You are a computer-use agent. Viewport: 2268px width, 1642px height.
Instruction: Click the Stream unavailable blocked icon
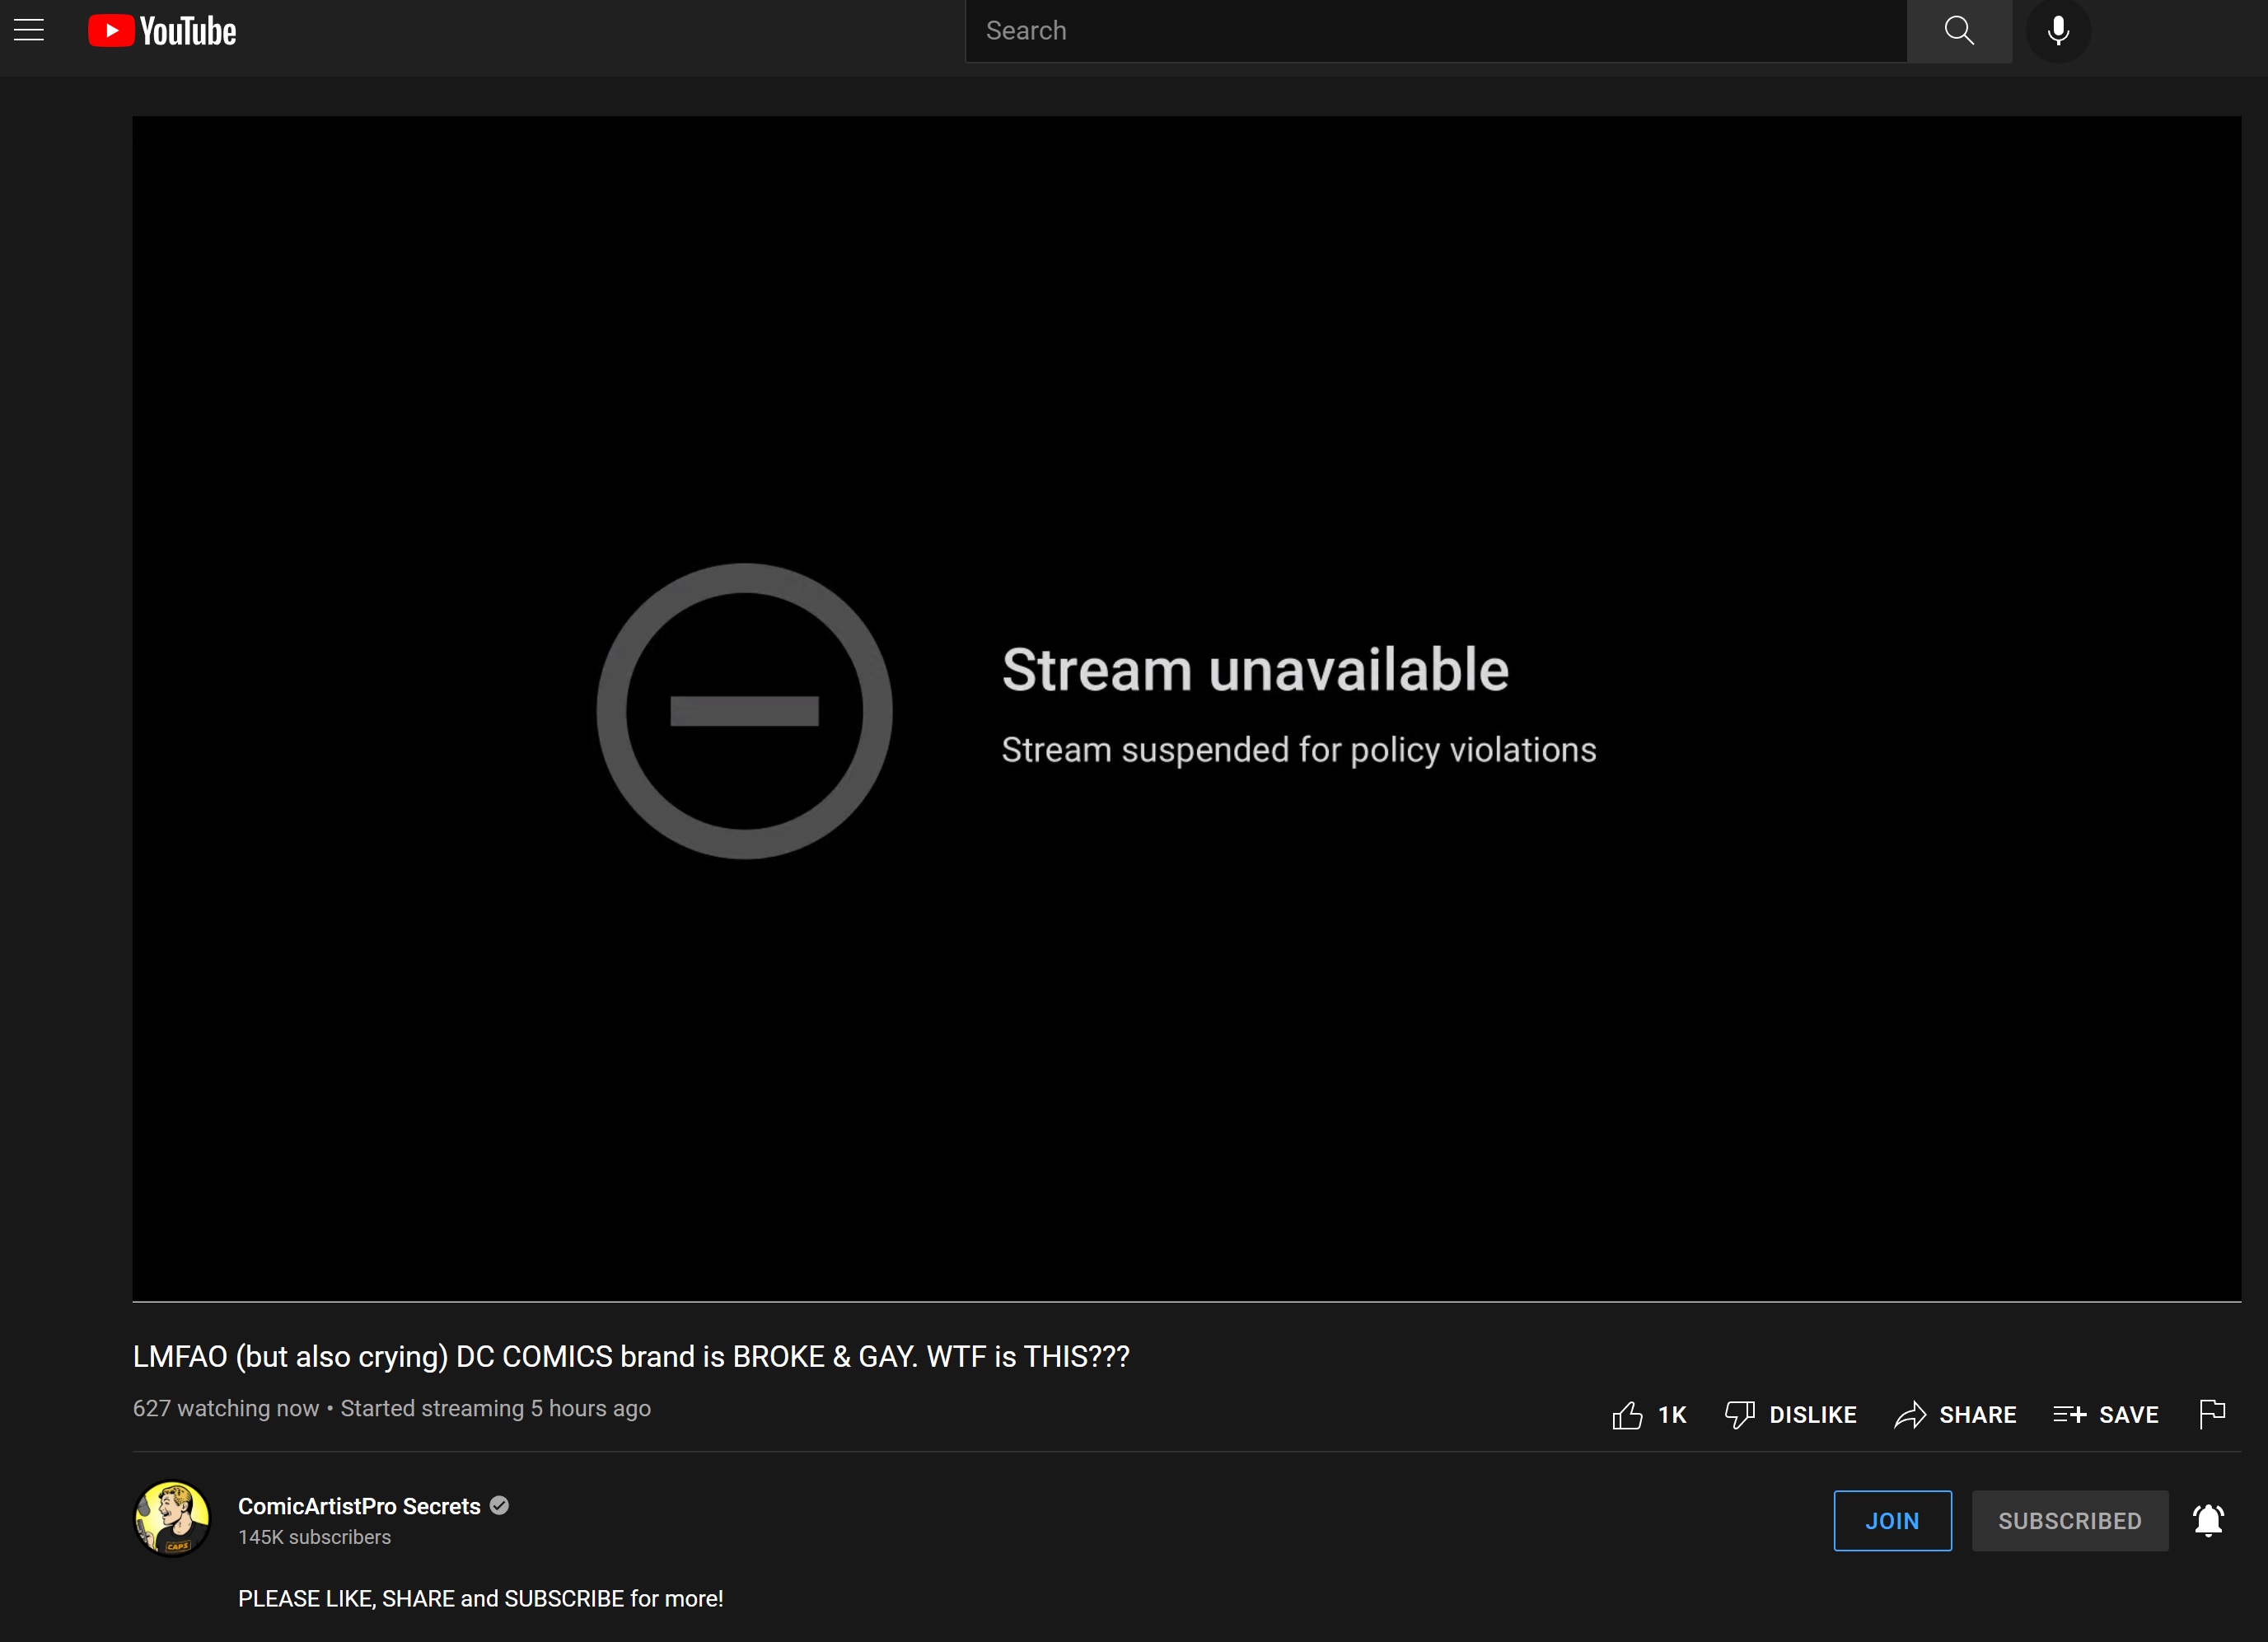pyautogui.click(x=744, y=711)
